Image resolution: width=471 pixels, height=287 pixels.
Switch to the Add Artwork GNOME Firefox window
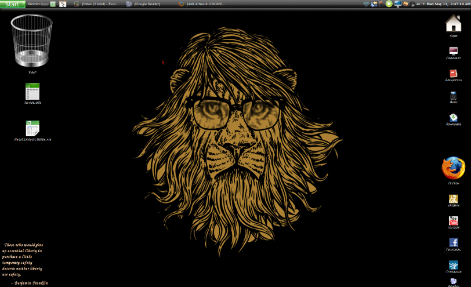tap(202, 4)
